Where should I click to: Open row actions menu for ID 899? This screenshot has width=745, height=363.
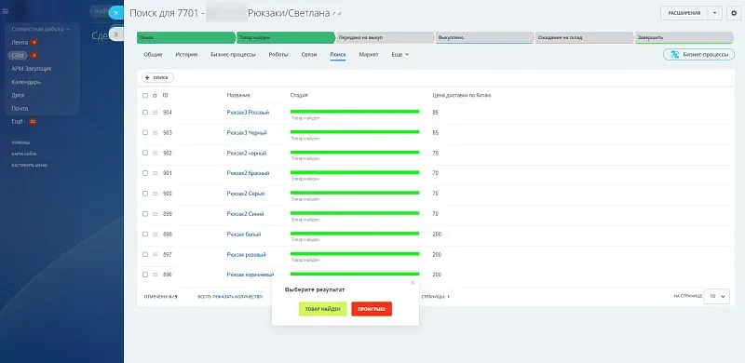155,214
